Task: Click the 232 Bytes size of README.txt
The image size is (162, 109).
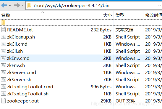Action: 101,30
